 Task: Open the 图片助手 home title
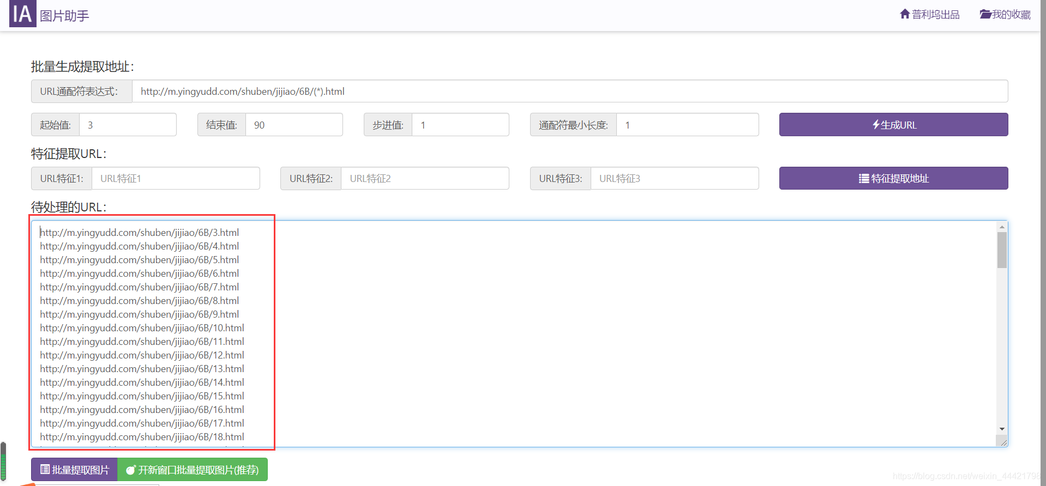(x=64, y=16)
